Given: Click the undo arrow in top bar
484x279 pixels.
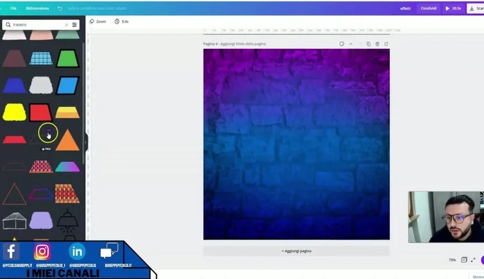Looking at the screenshot, I should pyautogui.click(x=60, y=8).
